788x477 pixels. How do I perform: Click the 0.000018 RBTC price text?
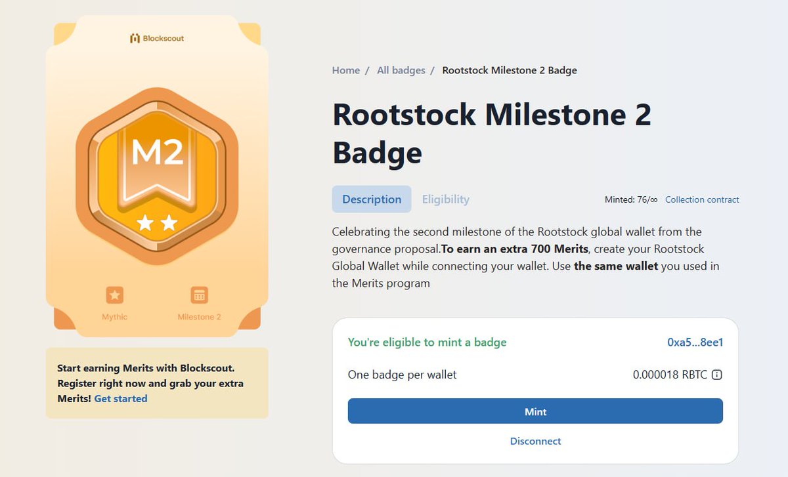pos(670,375)
